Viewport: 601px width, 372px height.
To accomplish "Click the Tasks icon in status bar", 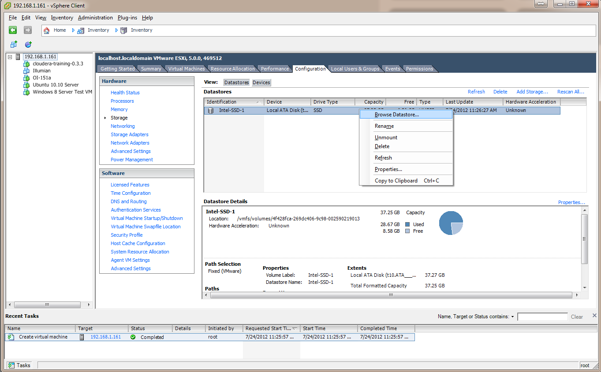I will point(11,365).
